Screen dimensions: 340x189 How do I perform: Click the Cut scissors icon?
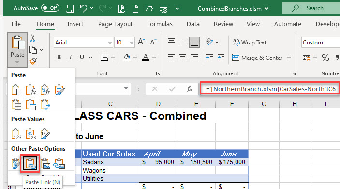(x=33, y=39)
